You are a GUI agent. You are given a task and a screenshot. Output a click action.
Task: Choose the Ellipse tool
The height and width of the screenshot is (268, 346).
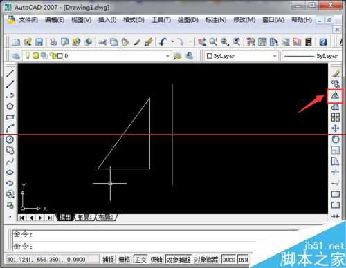[10, 172]
